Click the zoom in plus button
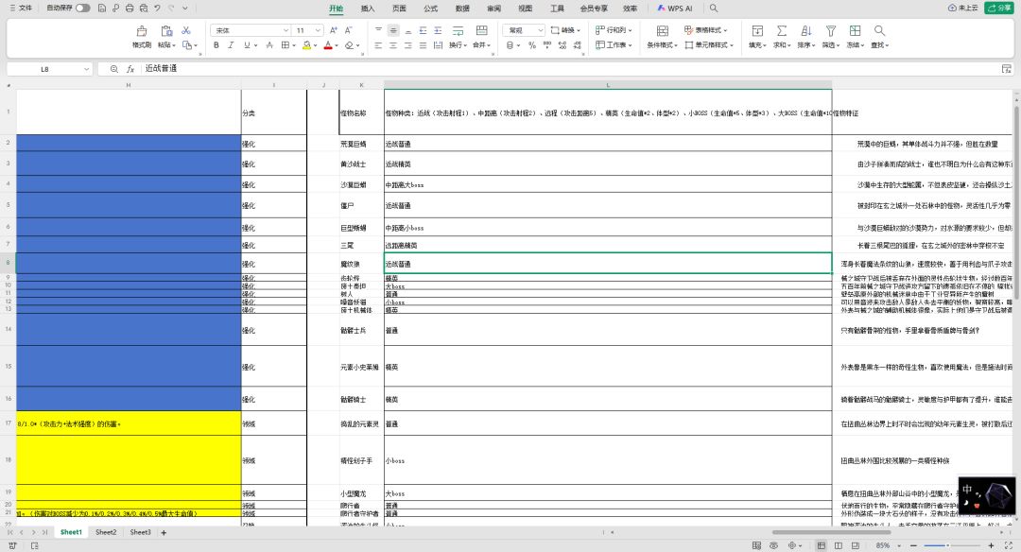The width and height of the screenshot is (1021, 552). 991,544
